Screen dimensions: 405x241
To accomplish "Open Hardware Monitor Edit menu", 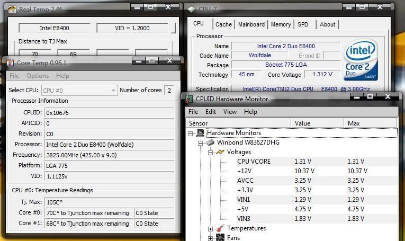I will (211, 112).
